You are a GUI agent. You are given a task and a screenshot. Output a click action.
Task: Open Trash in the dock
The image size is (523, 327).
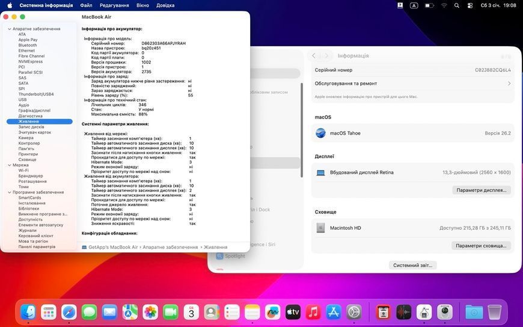point(494,313)
